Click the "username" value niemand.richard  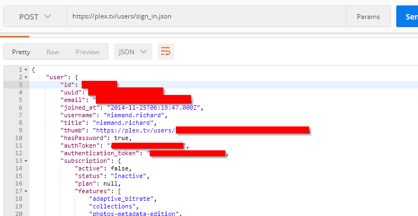tap(133, 115)
